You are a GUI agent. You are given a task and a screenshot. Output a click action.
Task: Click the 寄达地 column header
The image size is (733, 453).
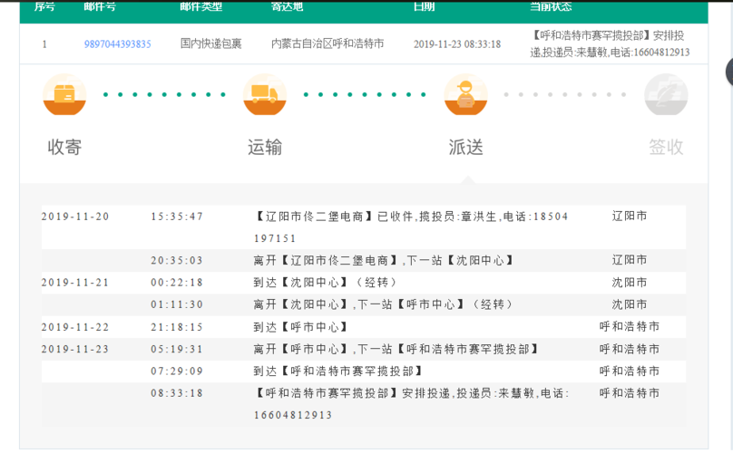point(287,6)
